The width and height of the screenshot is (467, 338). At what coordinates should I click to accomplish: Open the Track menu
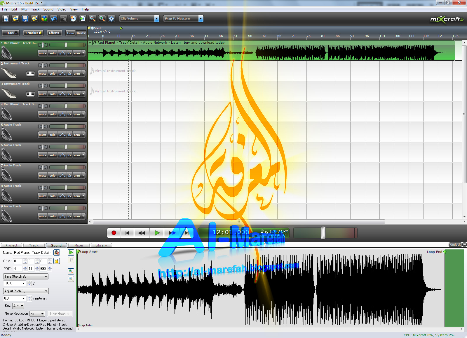pyautogui.click(x=35, y=9)
